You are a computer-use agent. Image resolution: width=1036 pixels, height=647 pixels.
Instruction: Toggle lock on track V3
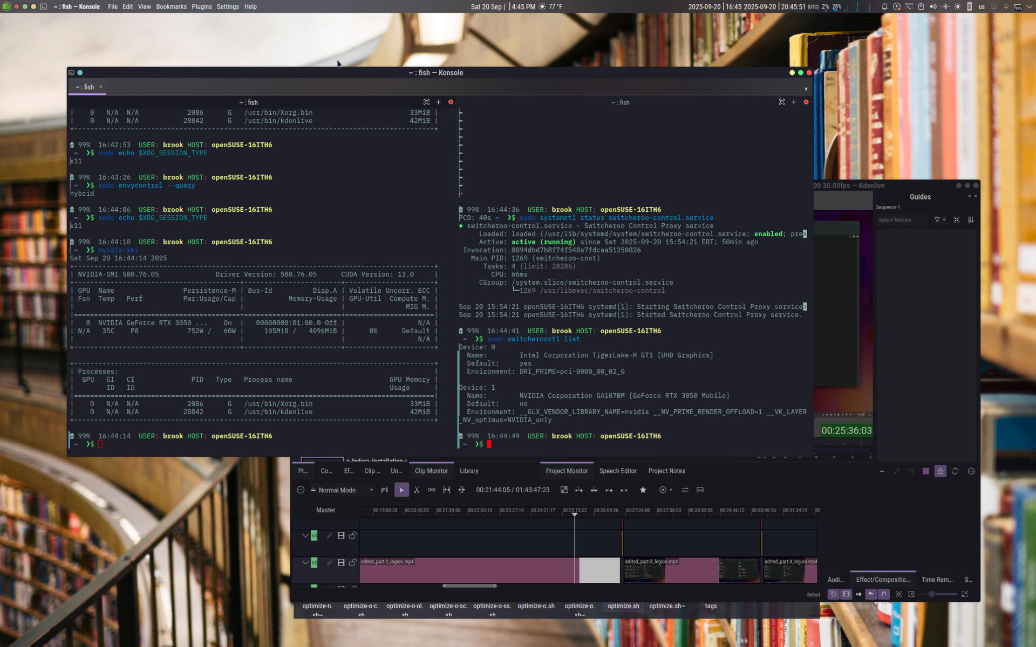tap(353, 535)
